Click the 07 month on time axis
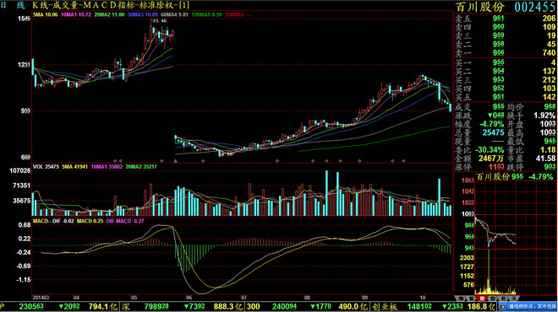 243,298
